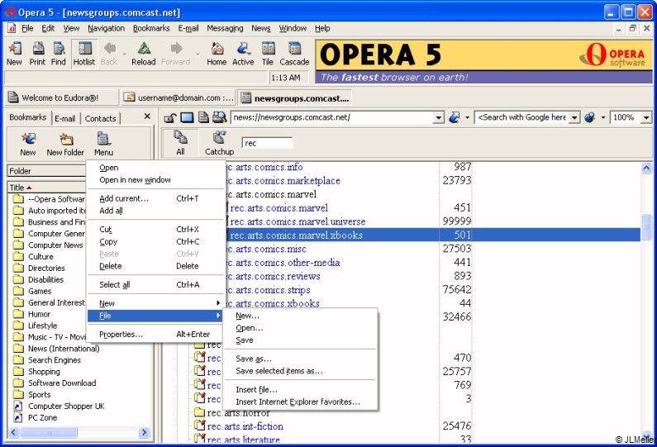This screenshot has width=657, height=447.
Task: Select the Search Engines bookmark folder
Action: click(54, 360)
